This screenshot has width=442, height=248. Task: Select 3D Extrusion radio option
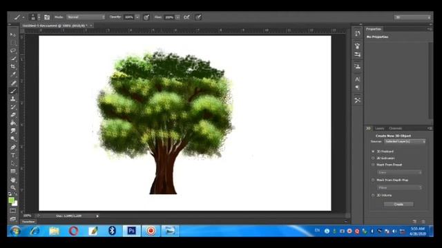click(x=373, y=158)
